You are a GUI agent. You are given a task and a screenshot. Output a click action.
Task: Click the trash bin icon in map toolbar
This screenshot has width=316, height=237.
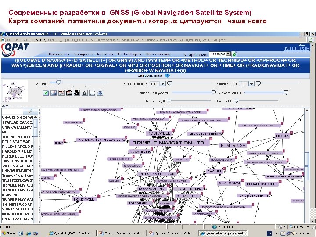(85, 93)
